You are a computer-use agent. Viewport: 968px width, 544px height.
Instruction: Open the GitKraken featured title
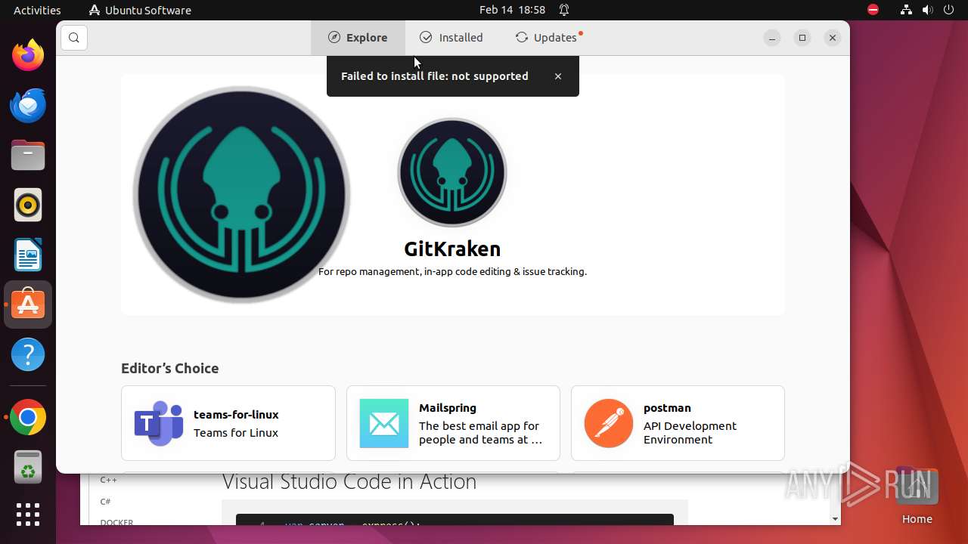pyautogui.click(x=452, y=249)
